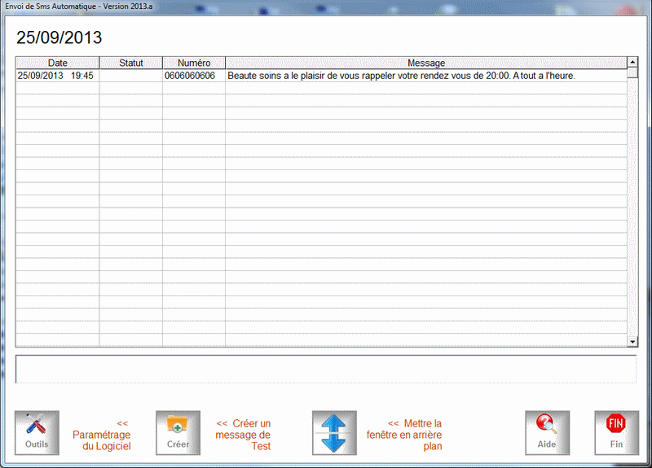Image resolution: width=652 pixels, height=468 pixels.
Task: Click the 25/09/2013 date heading
Action: coord(59,37)
